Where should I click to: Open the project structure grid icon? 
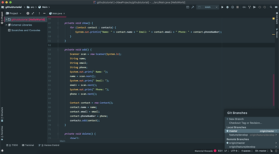pos(276,7)
